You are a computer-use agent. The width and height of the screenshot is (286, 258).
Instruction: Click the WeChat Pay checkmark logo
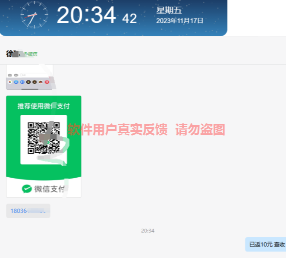click(x=27, y=189)
